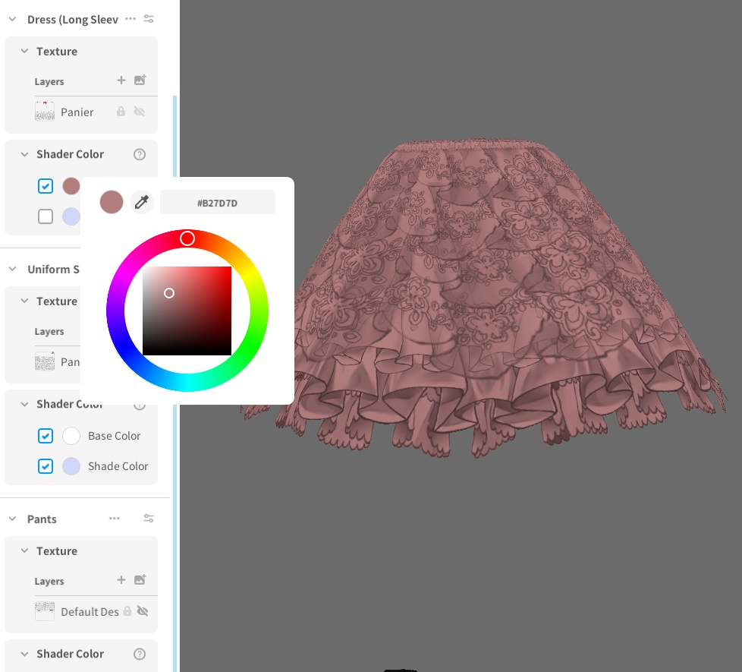Click the Shade Color swatch under Uniform

(x=71, y=466)
